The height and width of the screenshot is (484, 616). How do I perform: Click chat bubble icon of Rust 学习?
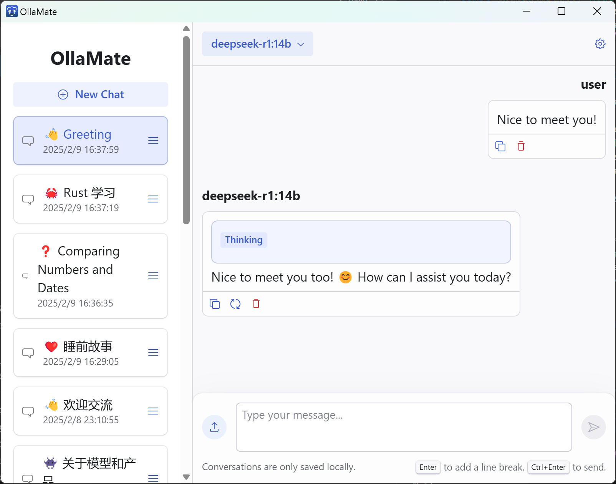point(28,199)
